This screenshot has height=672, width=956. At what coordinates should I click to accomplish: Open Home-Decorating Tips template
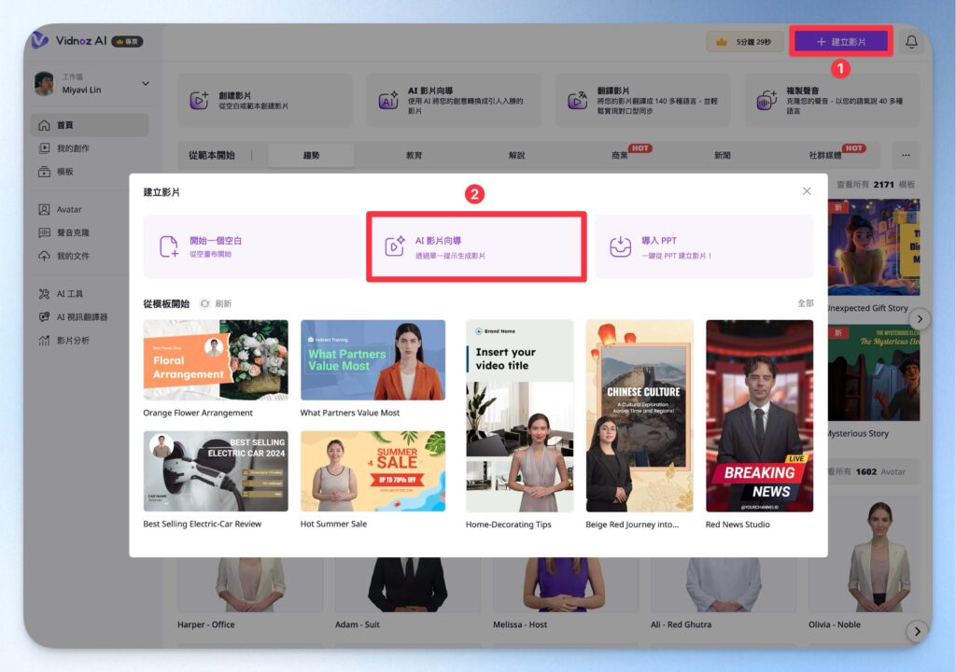pos(519,416)
